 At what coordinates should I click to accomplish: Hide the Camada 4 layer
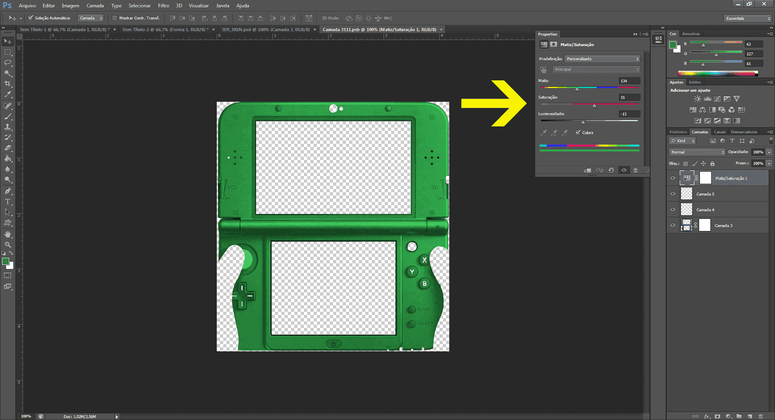673,210
